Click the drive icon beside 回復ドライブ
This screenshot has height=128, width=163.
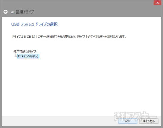click(13, 12)
